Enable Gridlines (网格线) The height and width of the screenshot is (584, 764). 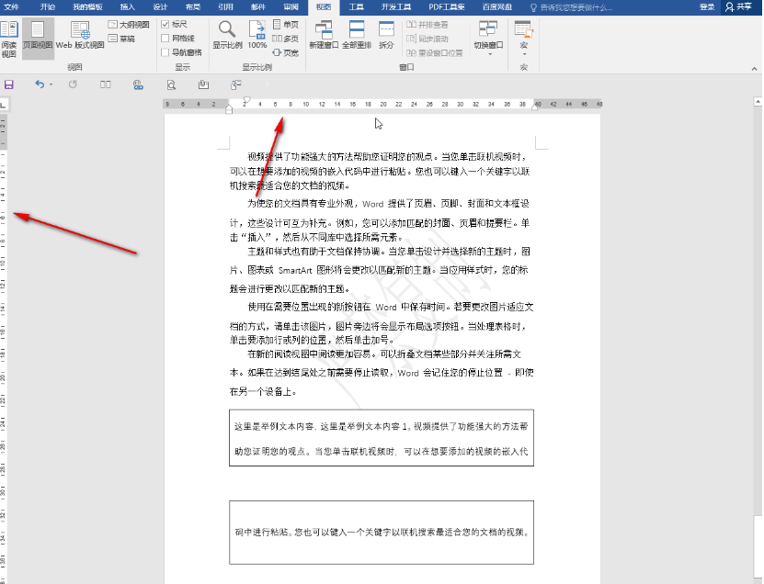pyautogui.click(x=165, y=37)
